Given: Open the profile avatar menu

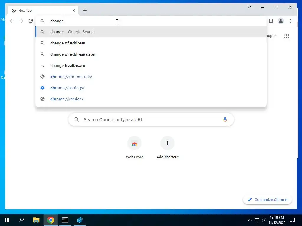Looking at the screenshot, I should (281, 21).
